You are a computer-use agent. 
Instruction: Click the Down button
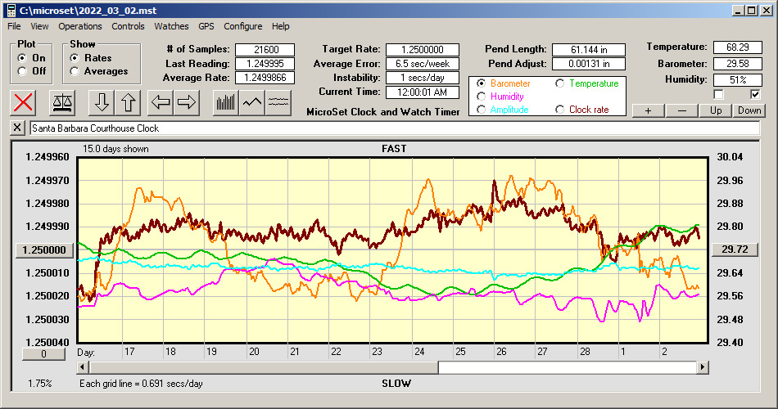749,110
